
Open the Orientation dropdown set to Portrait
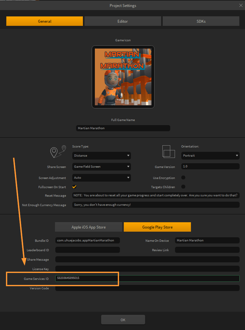click(x=210, y=155)
